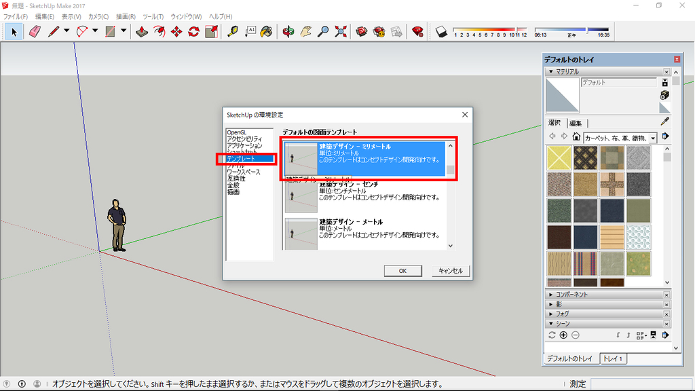Image resolution: width=695 pixels, height=391 pixels.
Task: Select the Move tool
Action: click(x=176, y=32)
